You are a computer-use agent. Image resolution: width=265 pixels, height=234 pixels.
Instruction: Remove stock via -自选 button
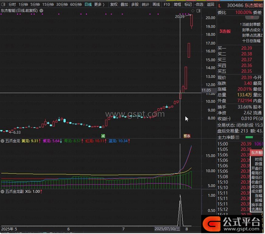click(x=199, y=4)
